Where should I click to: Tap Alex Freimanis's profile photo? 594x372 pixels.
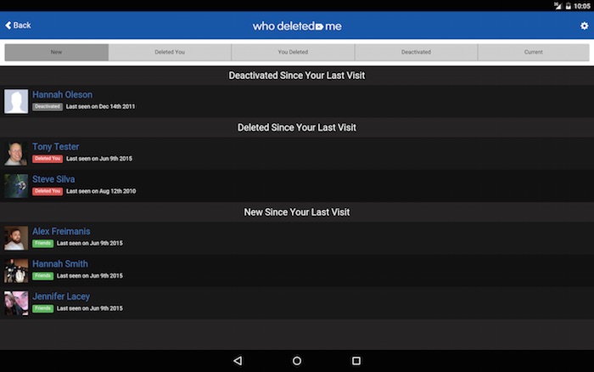[16, 238]
